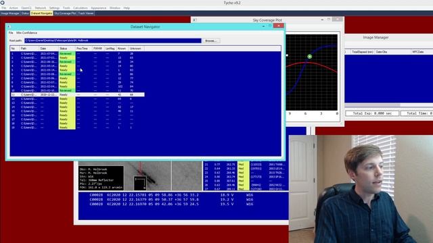
Task: Open the Action menu
Action: point(14,8)
